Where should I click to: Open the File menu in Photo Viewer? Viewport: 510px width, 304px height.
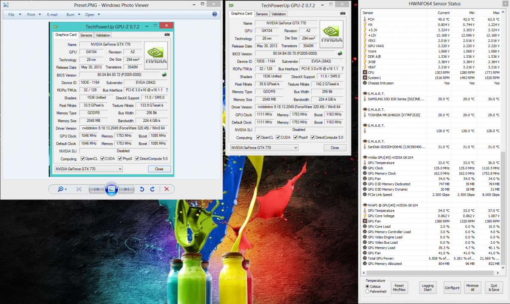(13, 14)
